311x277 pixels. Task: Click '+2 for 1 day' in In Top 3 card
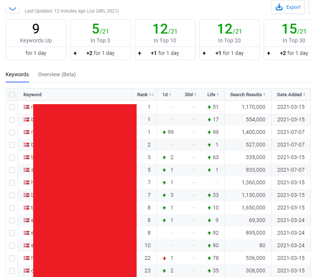point(100,53)
